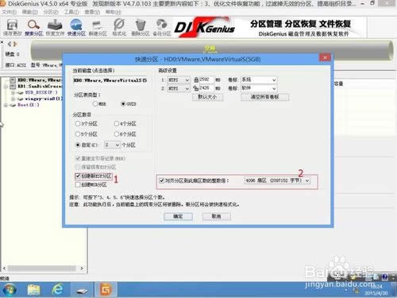Choose the 6个分区 radio option
397x298 pixels.
point(117,134)
